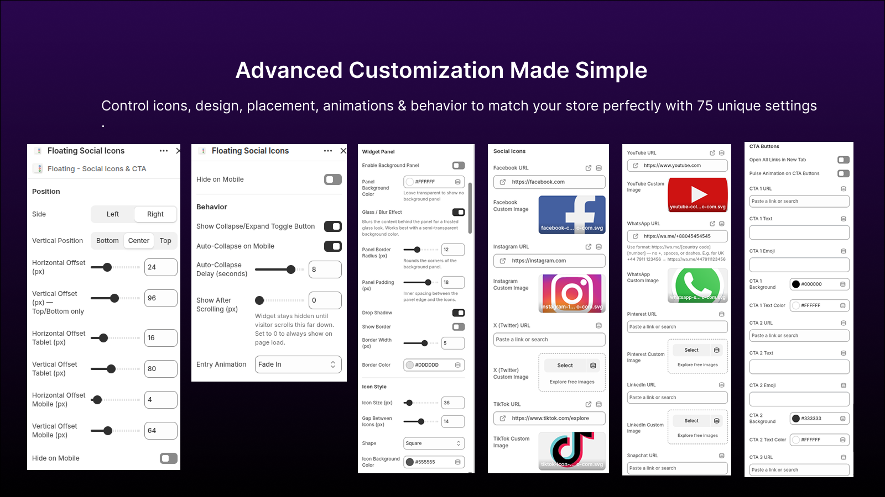Open the Entry Animation Fade In dropdown
This screenshot has width=885, height=497.
(298, 364)
